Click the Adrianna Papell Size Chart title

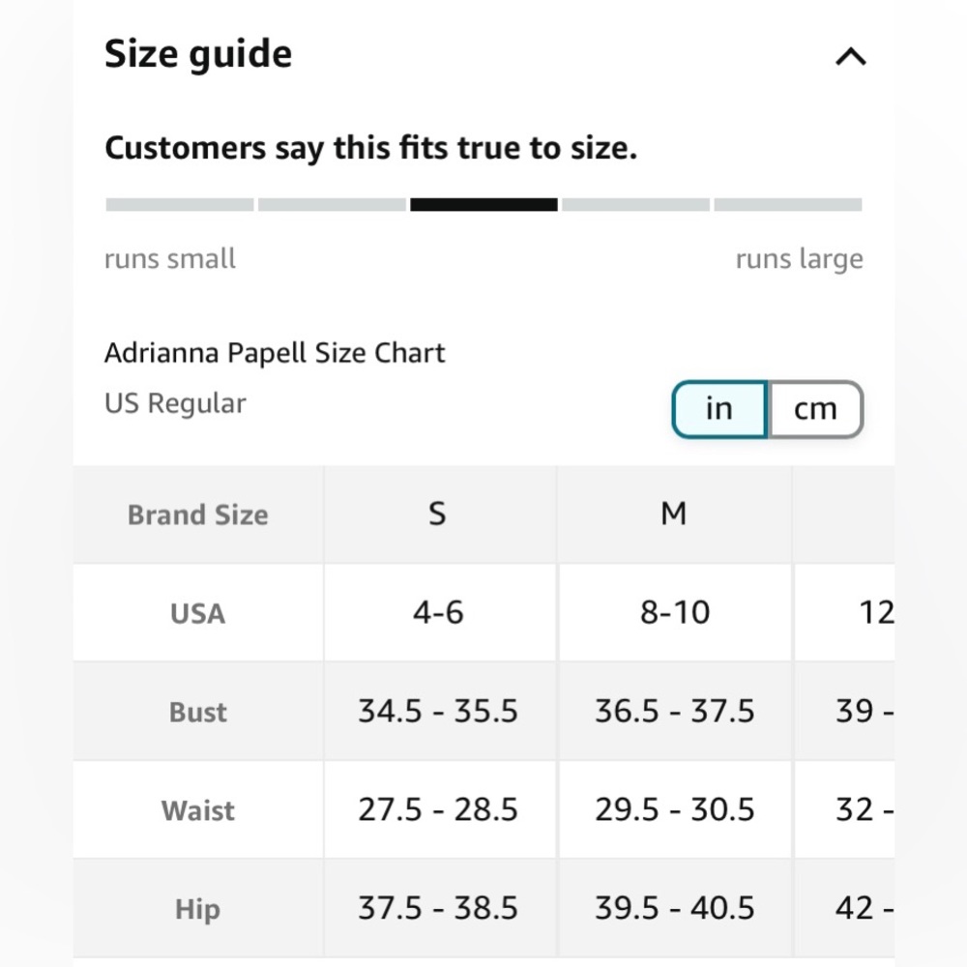[x=275, y=353]
